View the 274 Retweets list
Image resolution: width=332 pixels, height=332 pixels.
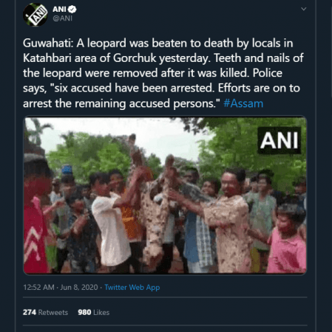45,312
